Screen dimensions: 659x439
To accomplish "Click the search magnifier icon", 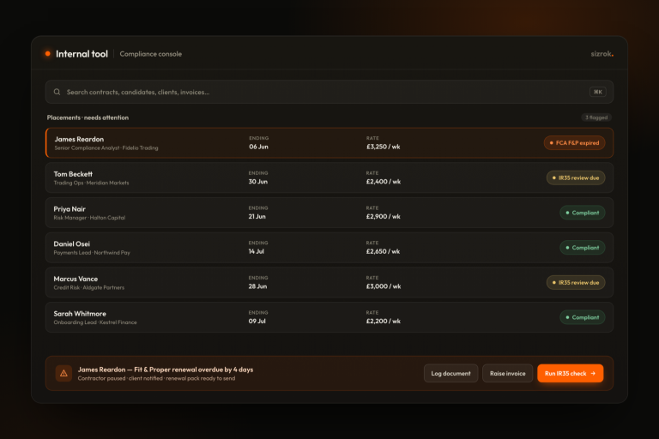I will (x=57, y=92).
